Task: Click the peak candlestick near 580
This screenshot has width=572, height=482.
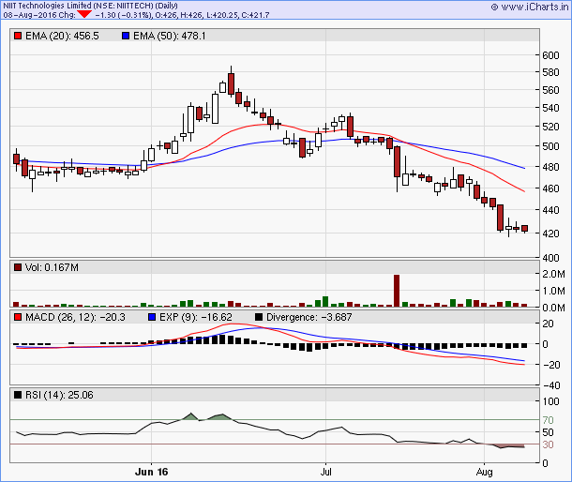Action: click(x=231, y=82)
